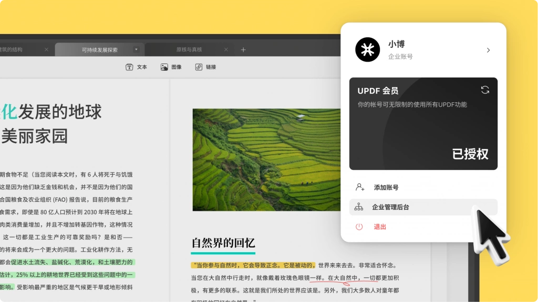Click the 退出 logout link
This screenshot has height=302, width=538.
pyautogui.click(x=380, y=226)
